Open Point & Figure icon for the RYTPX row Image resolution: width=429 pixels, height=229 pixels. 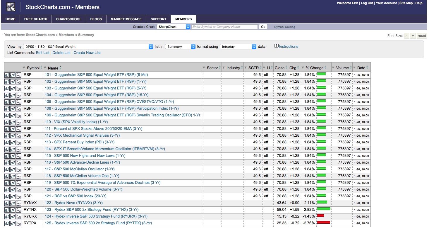click(19, 223)
